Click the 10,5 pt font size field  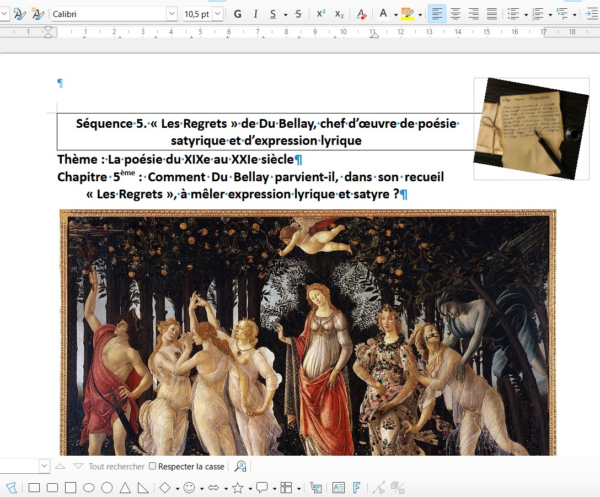(x=197, y=14)
